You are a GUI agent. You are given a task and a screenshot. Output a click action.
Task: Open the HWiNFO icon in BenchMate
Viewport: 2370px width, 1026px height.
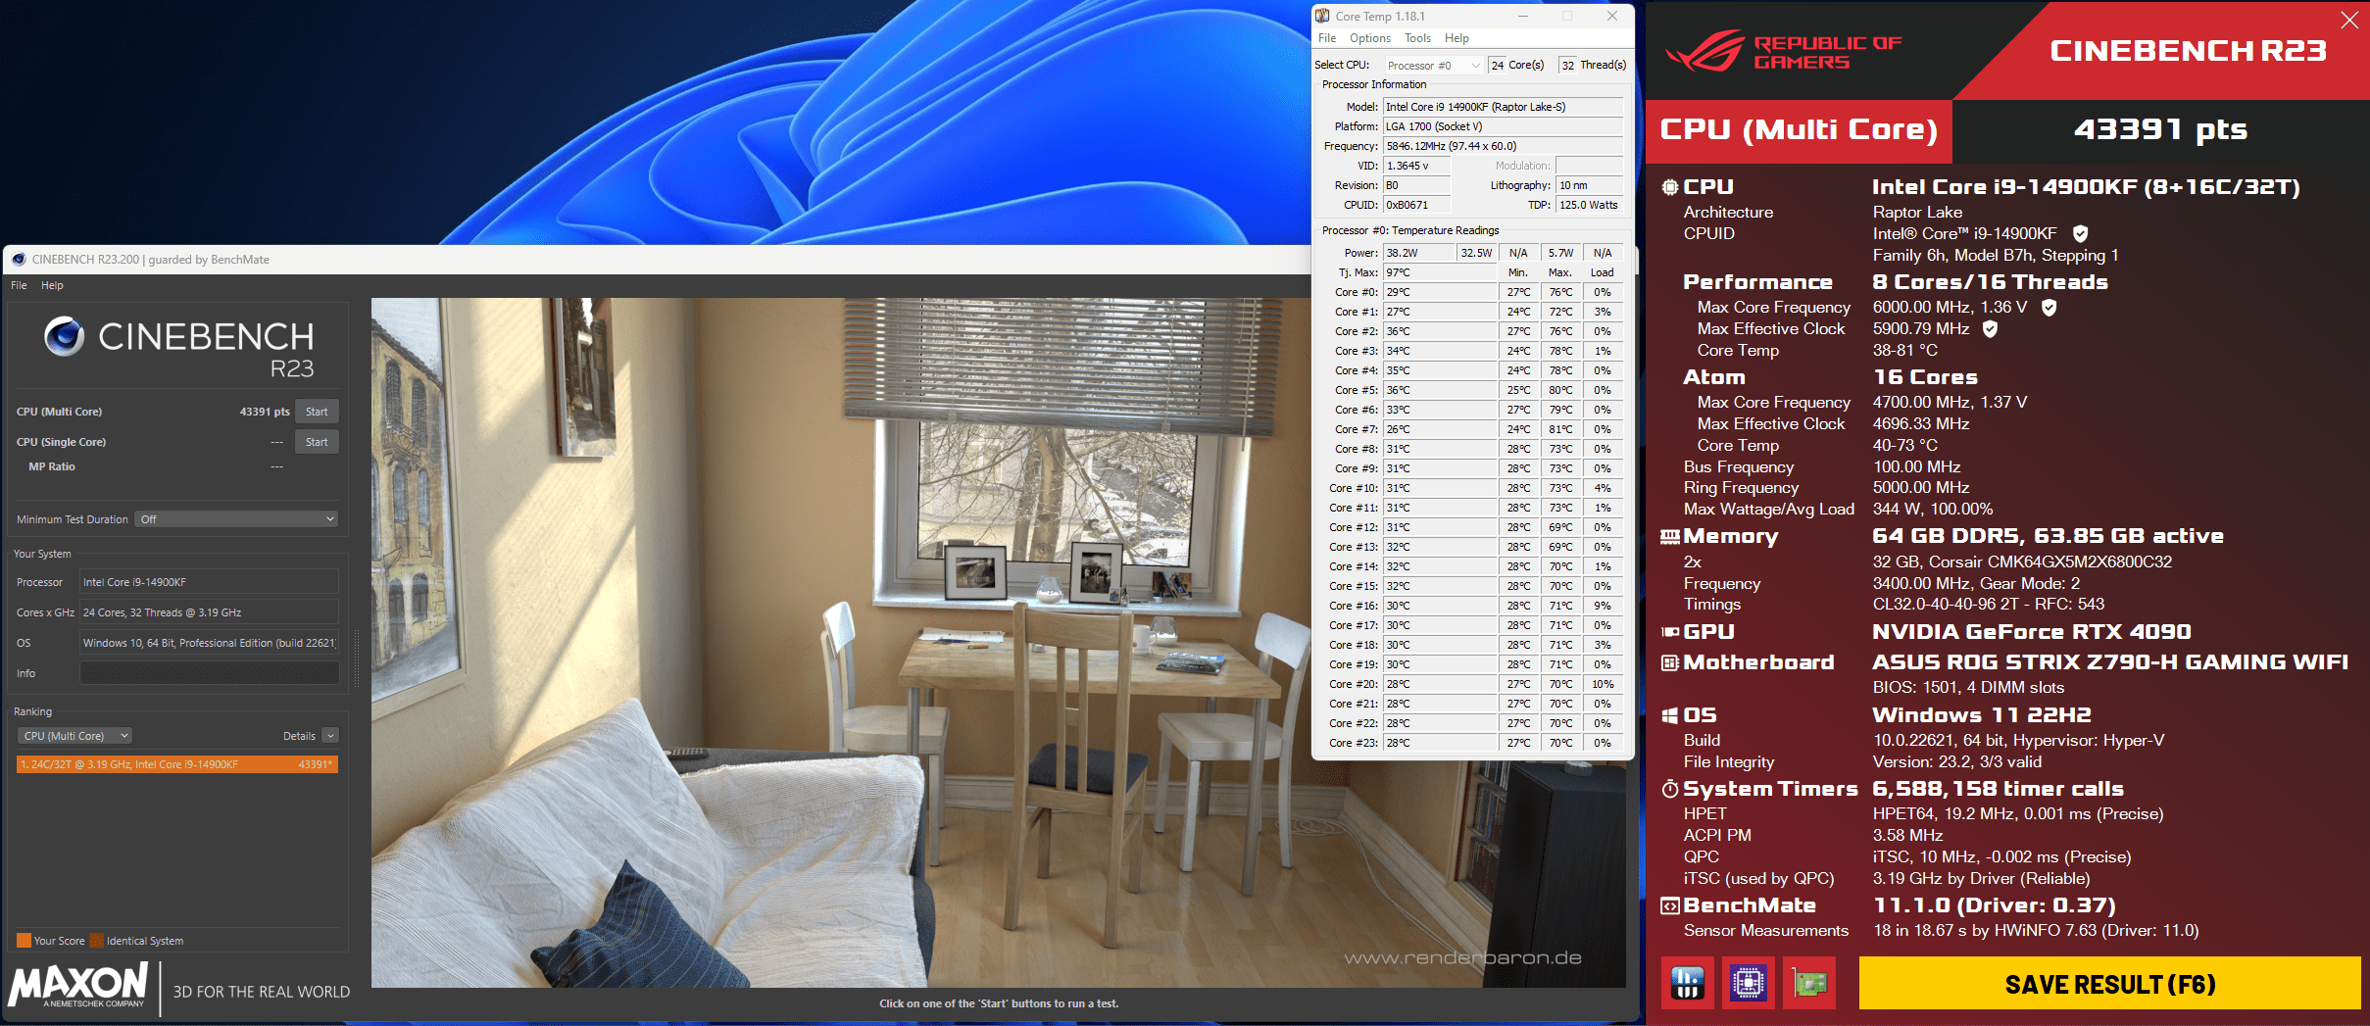[1688, 983]
